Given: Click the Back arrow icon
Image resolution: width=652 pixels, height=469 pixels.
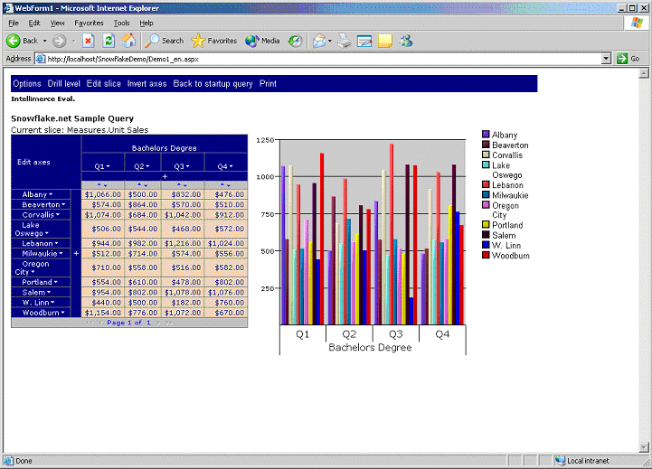Looking at the screenshot, I should pos(14,41).
